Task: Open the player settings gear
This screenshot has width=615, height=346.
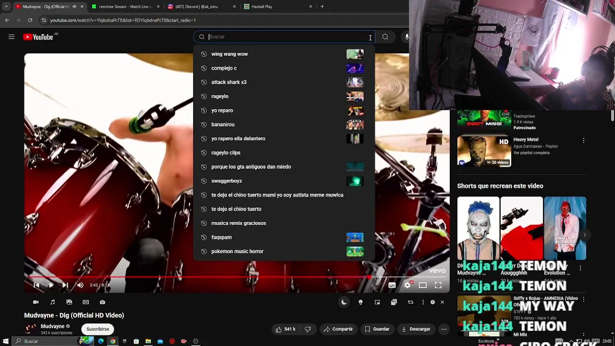Action: pyautogui.click(x=407, y=285)
